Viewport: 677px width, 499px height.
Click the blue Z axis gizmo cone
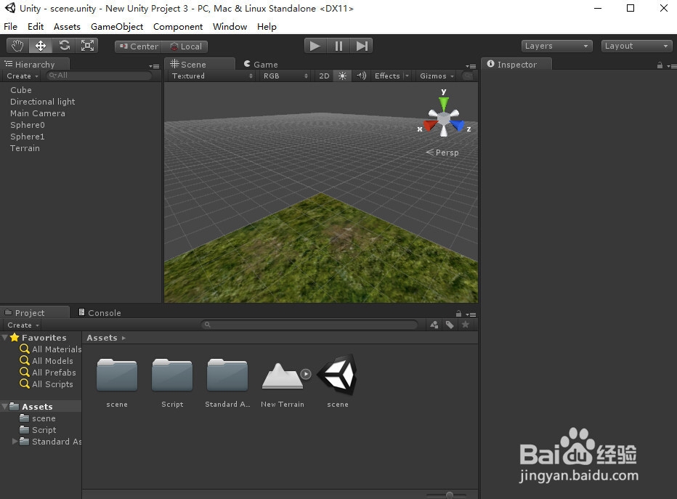(x=458, y=125)
